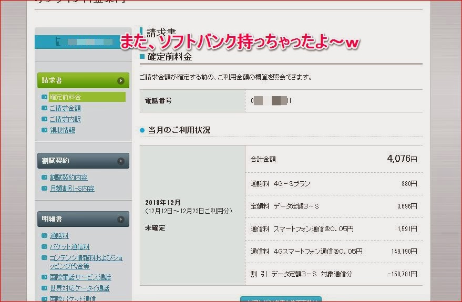Click the arrow icon on 請求書 header
The height and width of the screenshot is (302, 462).
120,81
